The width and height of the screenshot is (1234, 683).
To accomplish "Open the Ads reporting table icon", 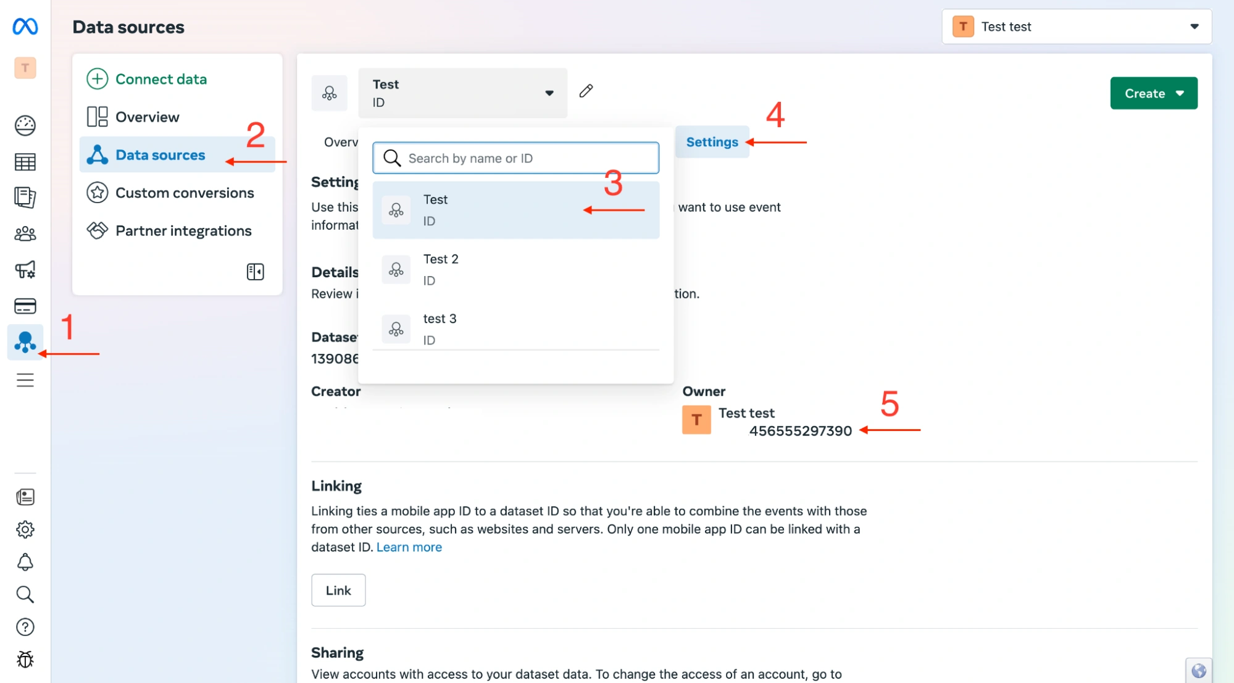I will [25, 162].
